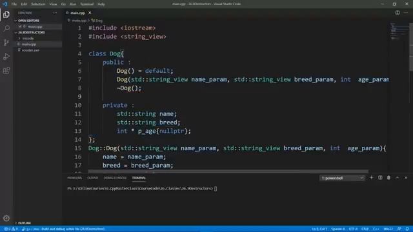
Task: Click the horizontal editor scrollbar
Action: [228, 171]
